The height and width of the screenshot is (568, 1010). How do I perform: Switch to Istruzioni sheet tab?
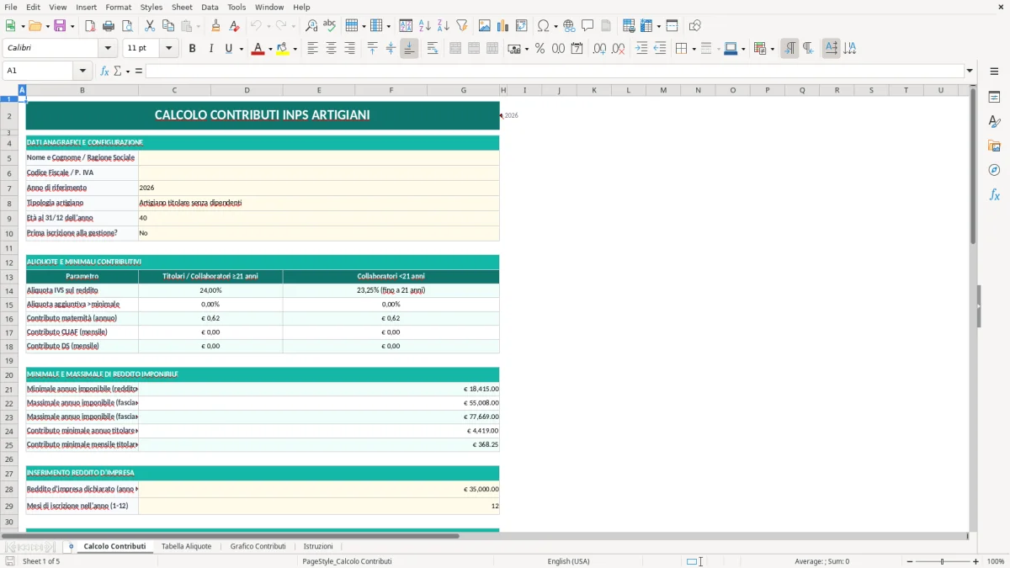tap(318, 546)
